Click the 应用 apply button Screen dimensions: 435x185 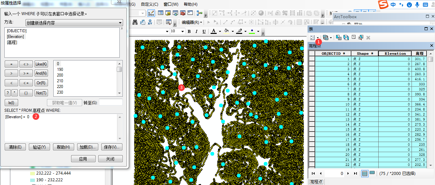coord(83,159)
